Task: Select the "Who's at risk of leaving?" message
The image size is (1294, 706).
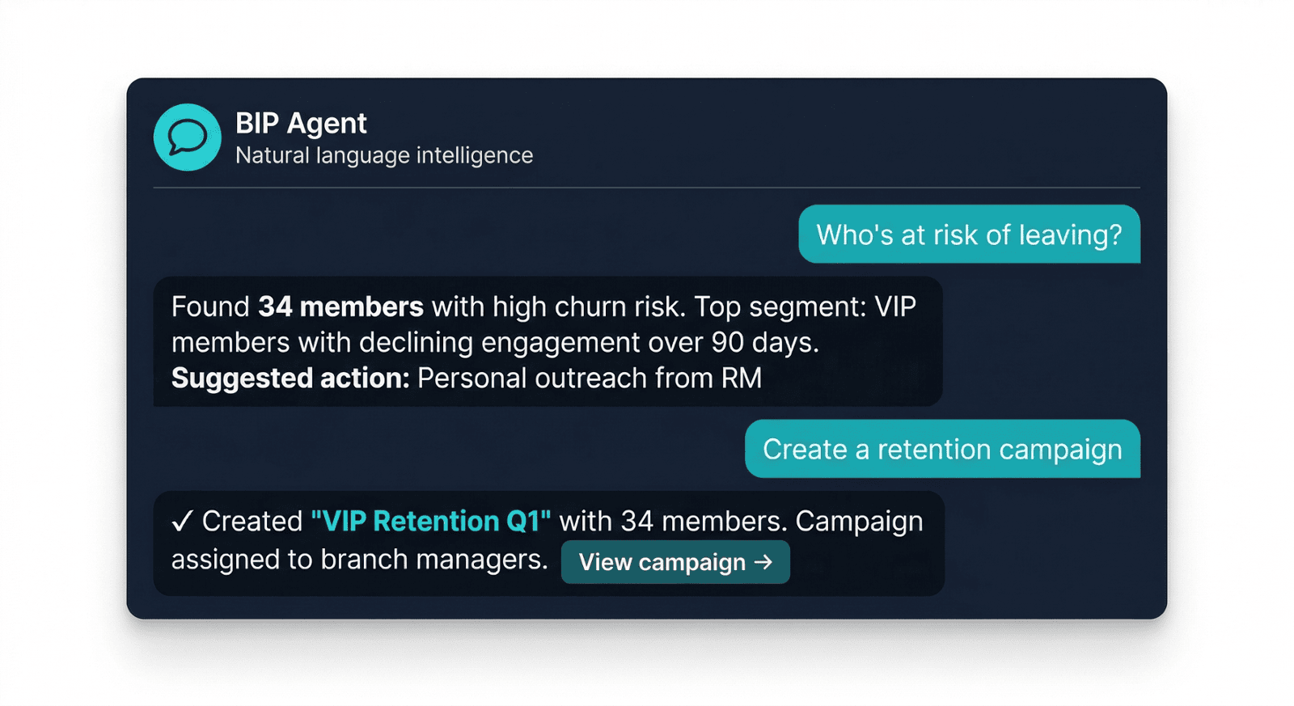Action: pyautogui.click(x=969, y=235)
